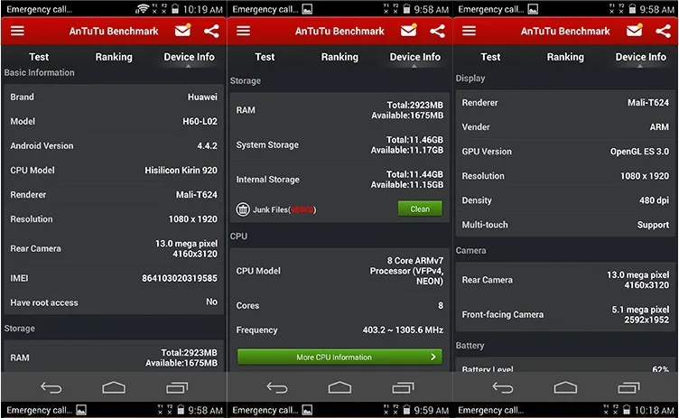
Task: Tap Rear Camera row in left screen
Action: point(114,248)
